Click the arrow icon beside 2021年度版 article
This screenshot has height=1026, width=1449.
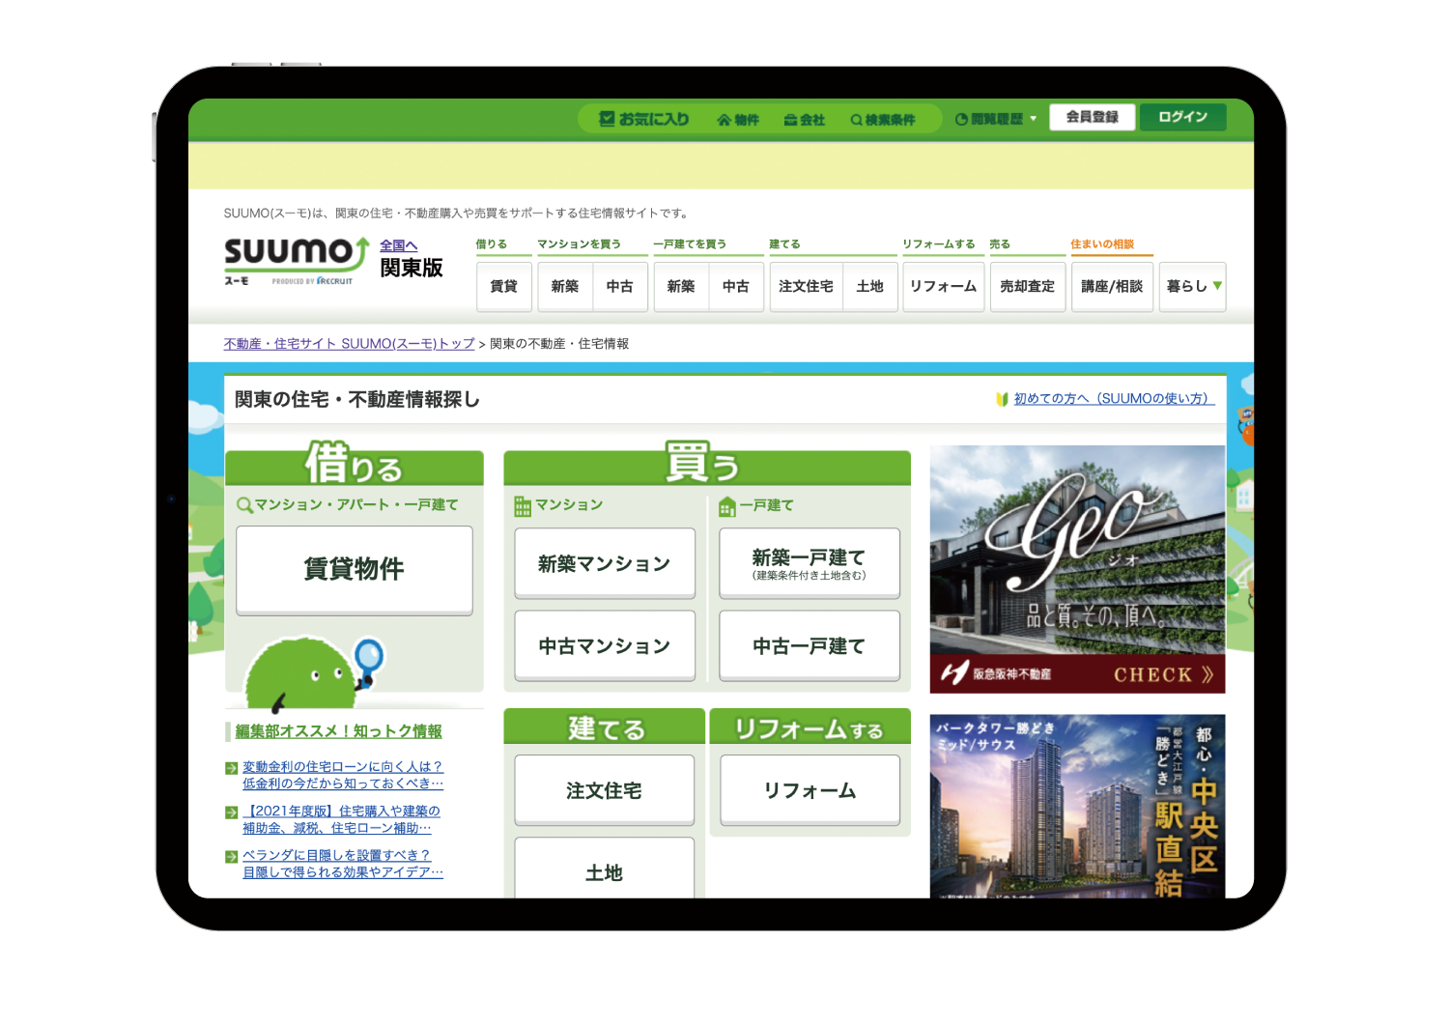232,812
